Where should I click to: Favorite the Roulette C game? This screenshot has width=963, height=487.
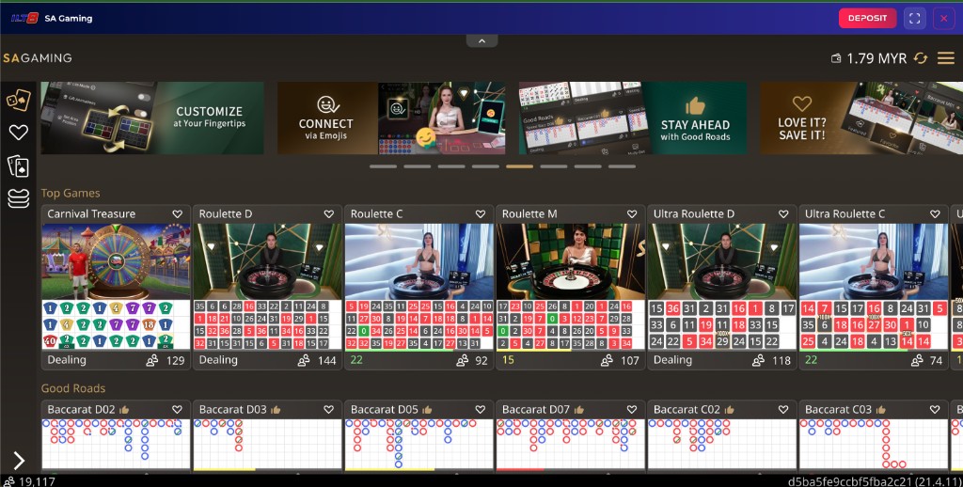pos(481,213)
